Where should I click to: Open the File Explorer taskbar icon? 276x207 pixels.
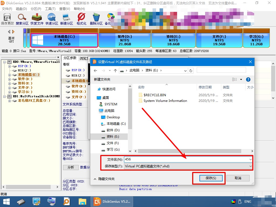[x=82, y=202]
